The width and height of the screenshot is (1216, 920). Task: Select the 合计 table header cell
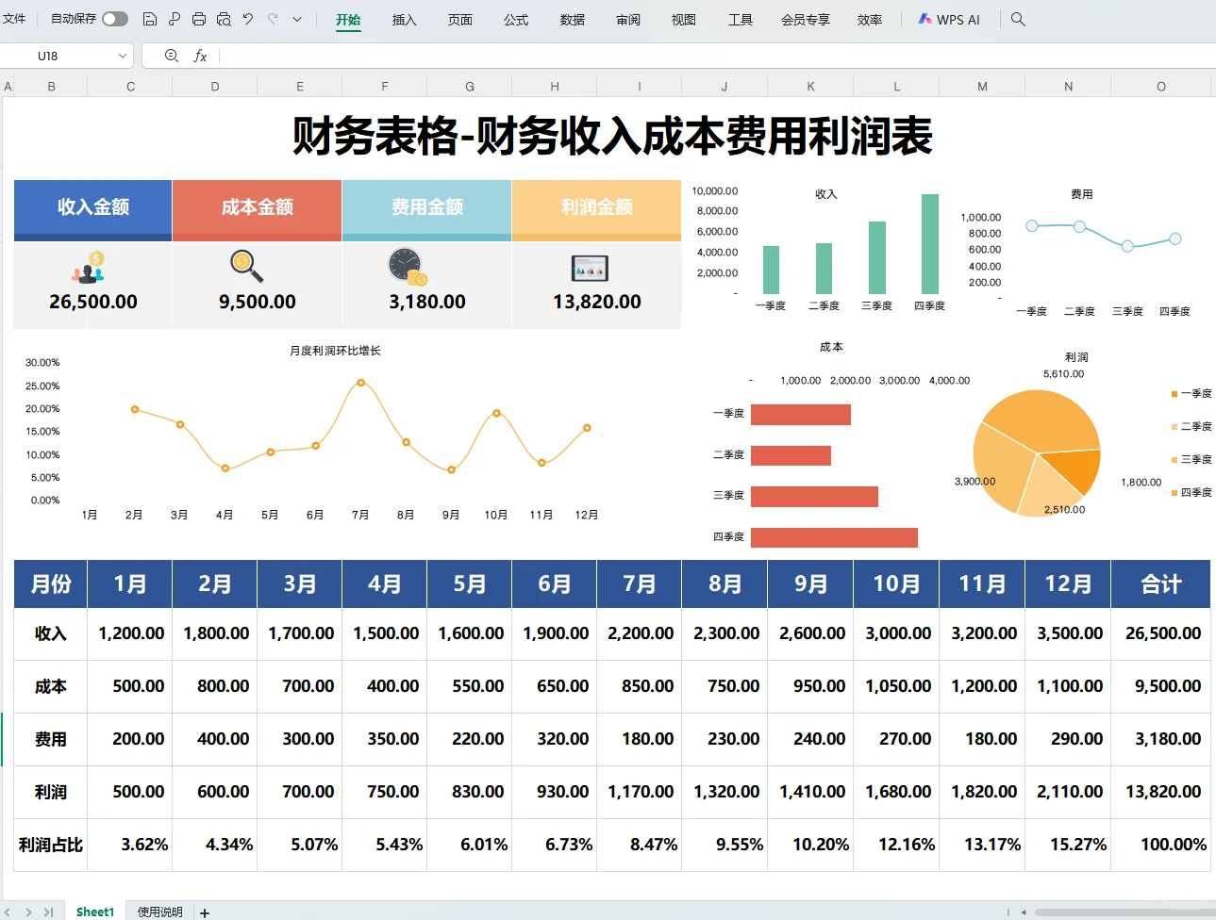click(1161, 584)
